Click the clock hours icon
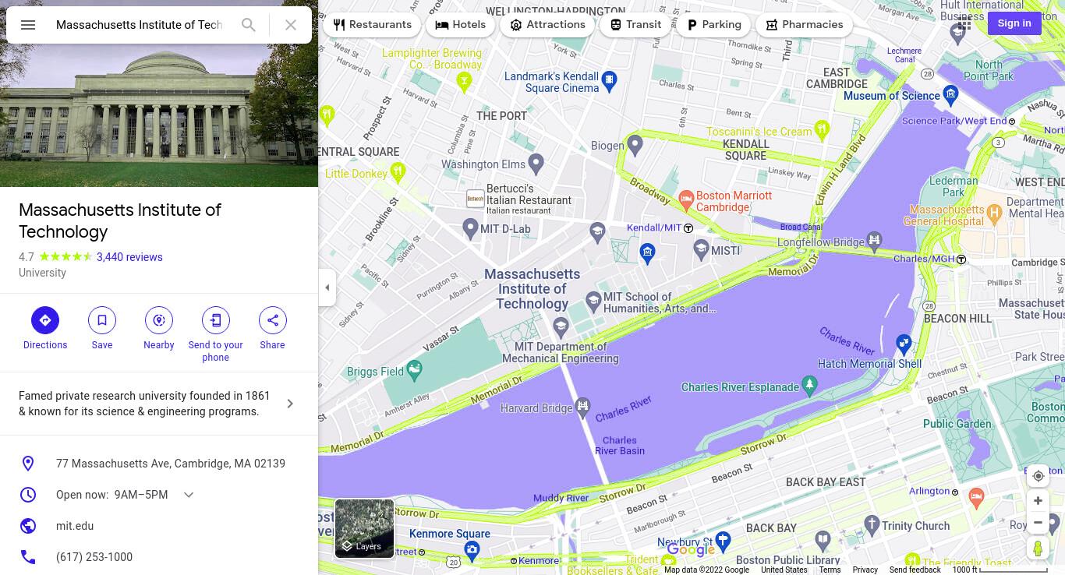Screen dimensions: 1065x575 click(x=28, y=495)
